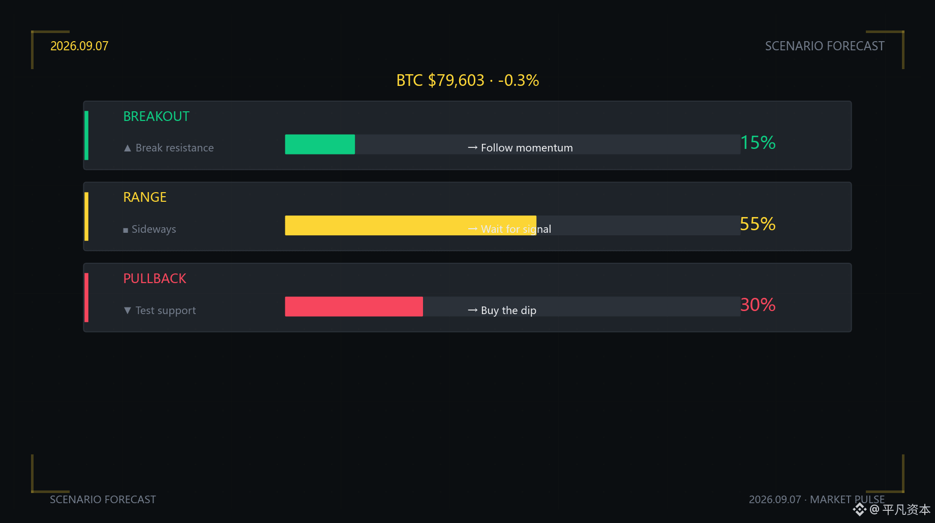Click the red accent bar on Pullback card
935x523 pixels.
point(86,297)
